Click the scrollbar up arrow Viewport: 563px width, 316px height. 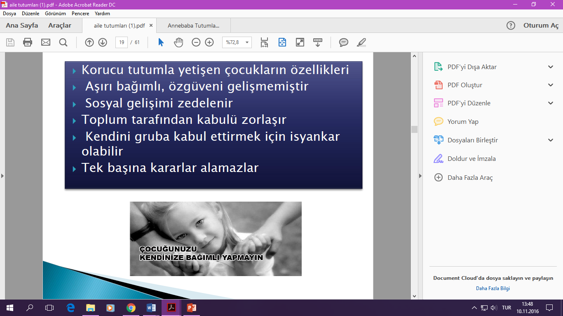point(414,56)
